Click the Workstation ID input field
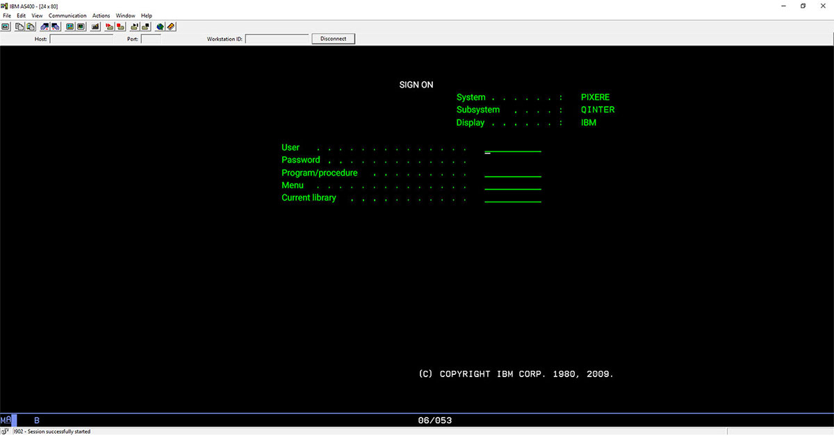834x436 pixels. pyautogui.click(x=277, y=39)
